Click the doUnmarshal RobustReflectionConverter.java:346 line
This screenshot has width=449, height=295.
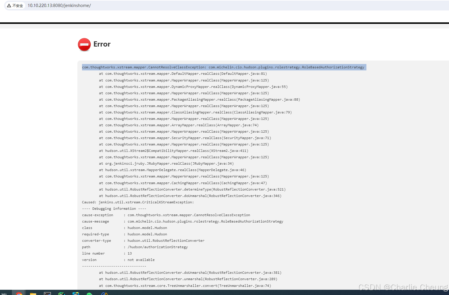pos(190,196)
